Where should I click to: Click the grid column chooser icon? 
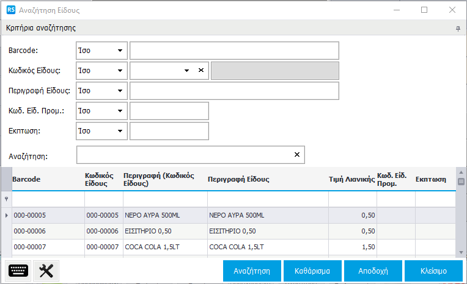pyautogui.click(x=461, y=181)
